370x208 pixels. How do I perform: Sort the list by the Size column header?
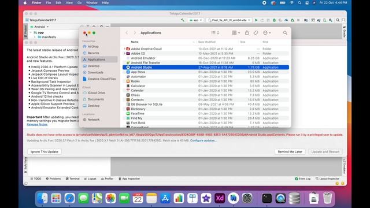(243, 42)
